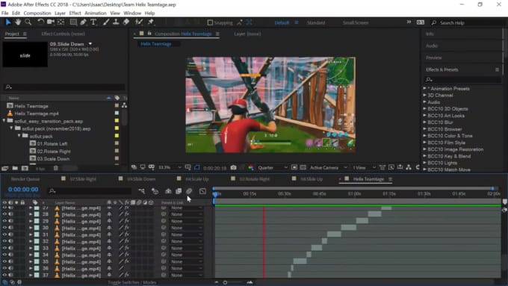Open the 1 View layout dropdown
This screenshot has height=286, width=508.
pos(364,167)
